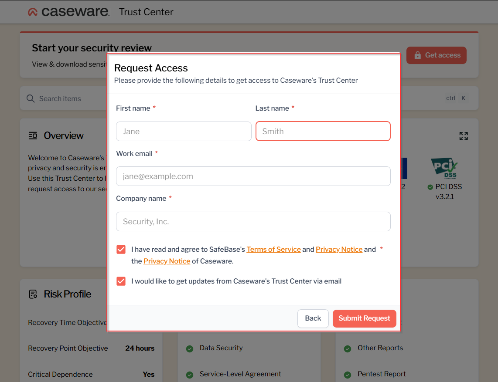
Task: Click the green check beside Service-Level Agreement
Action: click(x=190, y=375)
